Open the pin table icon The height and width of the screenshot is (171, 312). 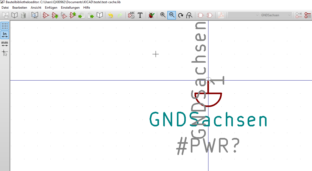point(308,15)
